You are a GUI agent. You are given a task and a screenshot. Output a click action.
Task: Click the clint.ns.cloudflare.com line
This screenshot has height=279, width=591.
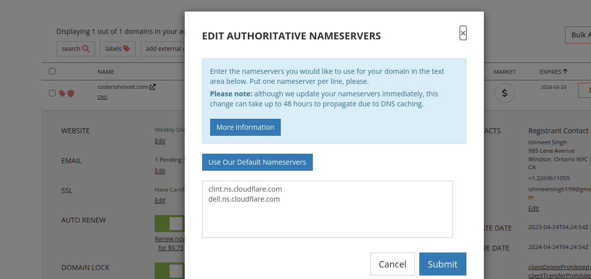(245, 189)
